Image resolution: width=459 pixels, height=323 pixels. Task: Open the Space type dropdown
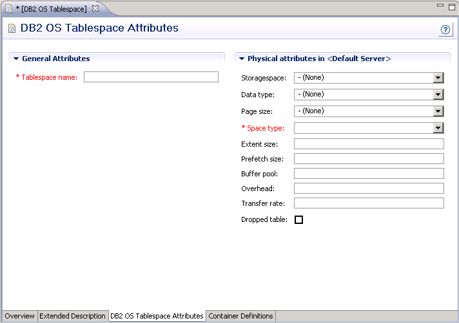(438, 128)
